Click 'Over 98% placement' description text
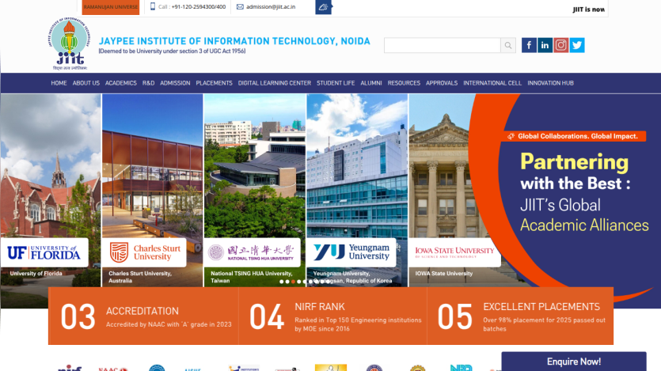 pos(544,324)
